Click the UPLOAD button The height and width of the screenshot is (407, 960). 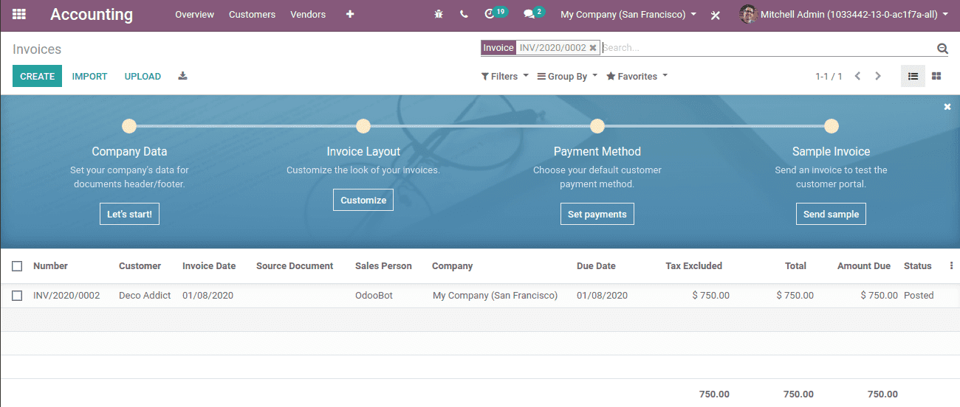(x=143, y=76)
